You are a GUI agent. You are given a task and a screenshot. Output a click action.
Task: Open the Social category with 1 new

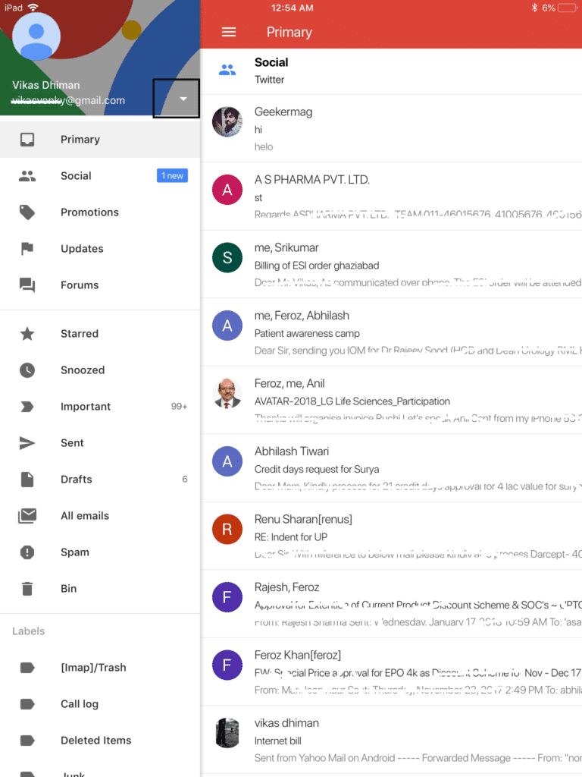[100, 176]
